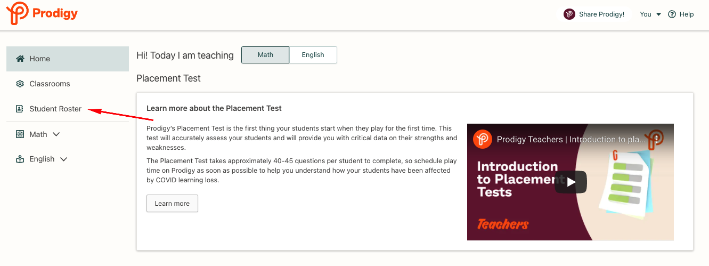Image resolution: width=709 pixels, height=266 pixels.
Task: Expand the English sidebar section chevron
Action: pyautogui.click(x=64, y=159)
